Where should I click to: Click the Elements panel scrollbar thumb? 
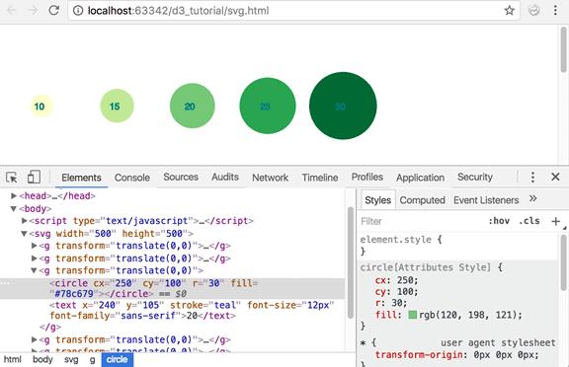(x=350, y=262)
